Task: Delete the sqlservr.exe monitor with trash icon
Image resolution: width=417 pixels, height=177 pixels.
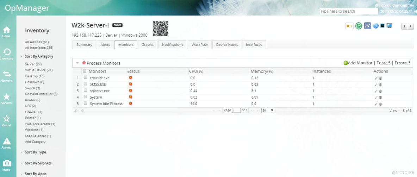Action: 380,91
